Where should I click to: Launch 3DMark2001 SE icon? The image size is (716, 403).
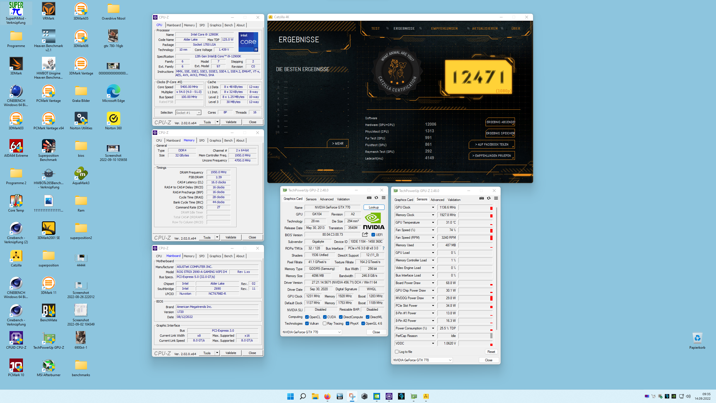pos(48,231)
